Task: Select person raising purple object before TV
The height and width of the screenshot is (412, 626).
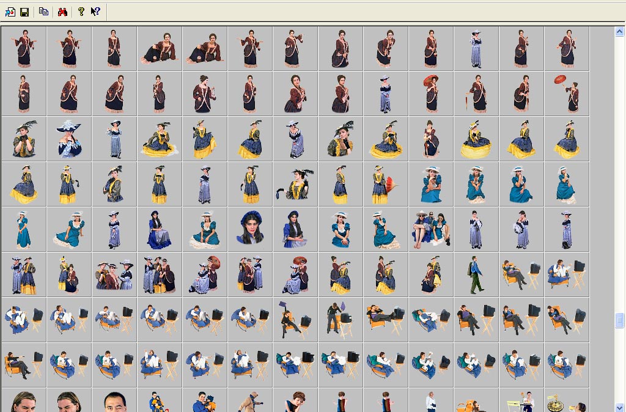Action: pyautogui.click(x=295, y=319)
